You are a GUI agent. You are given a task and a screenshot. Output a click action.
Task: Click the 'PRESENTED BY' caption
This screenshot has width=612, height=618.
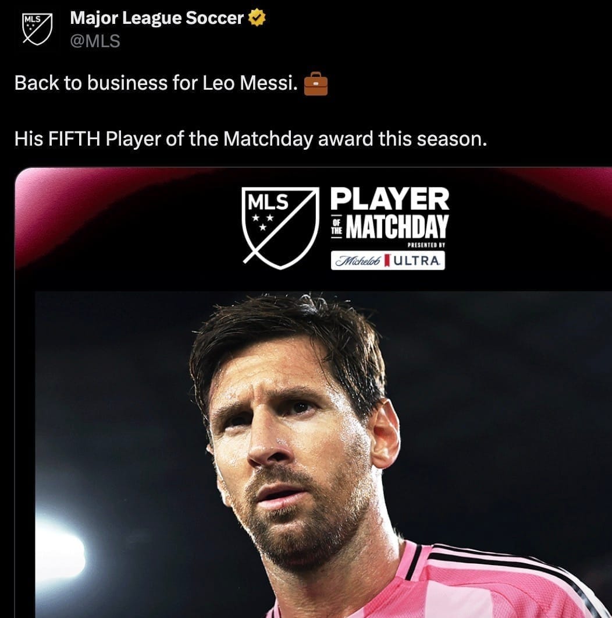pos(426,245)
